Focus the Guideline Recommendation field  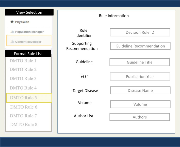click(140, 46)
